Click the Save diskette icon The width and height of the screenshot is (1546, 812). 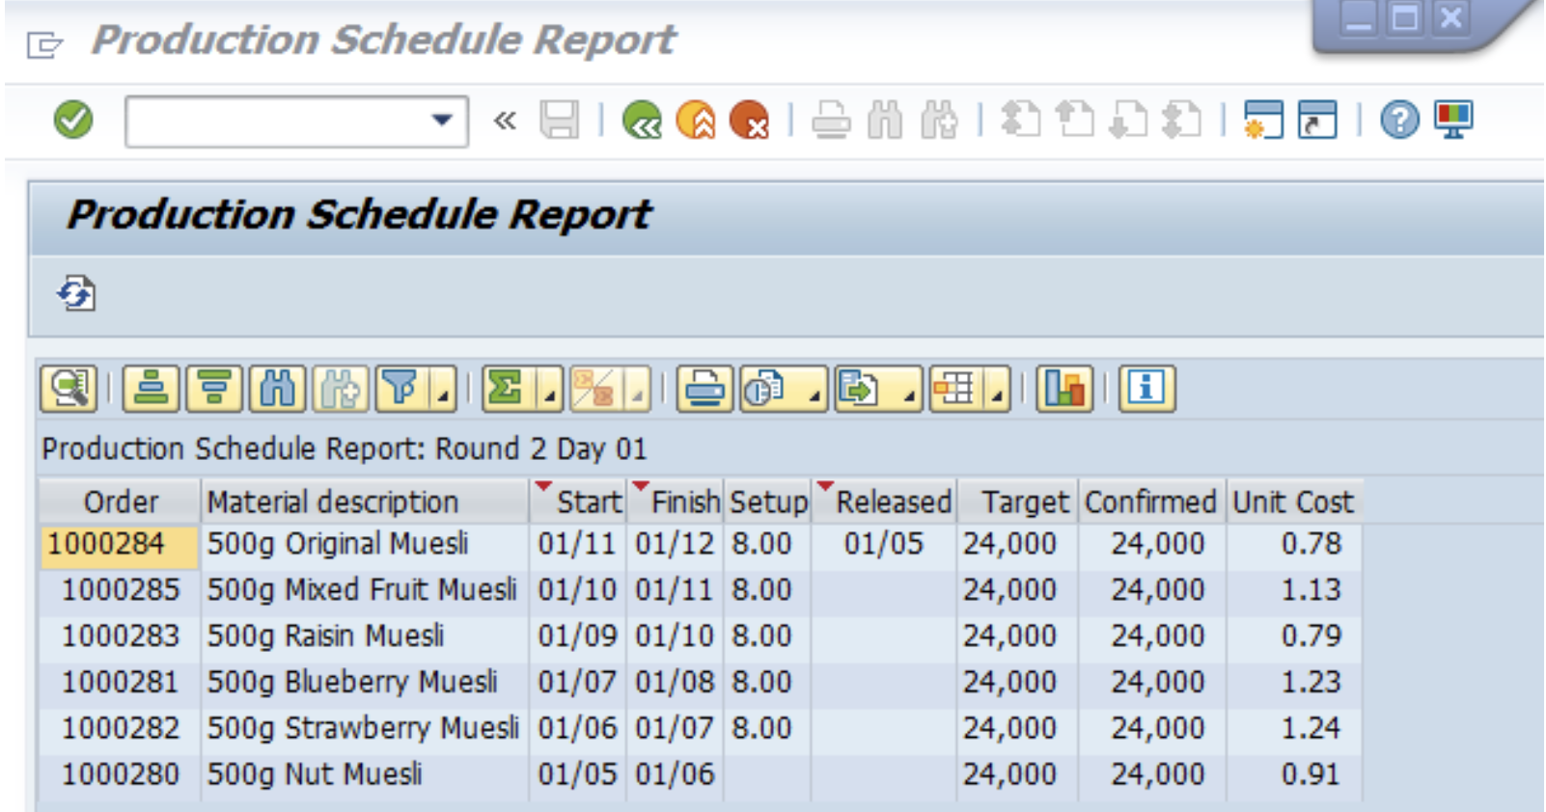559,121
